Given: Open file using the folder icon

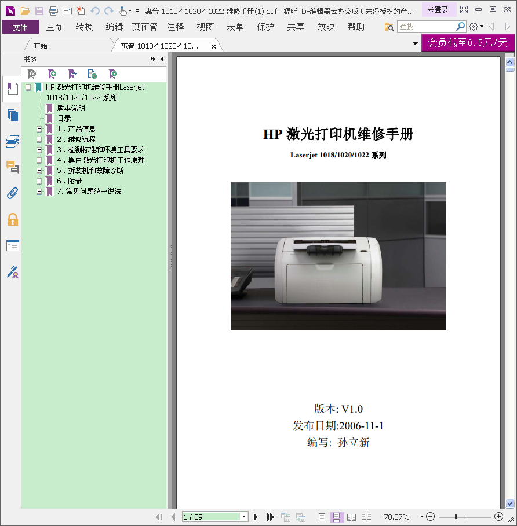Looking at the screenshot, I should tap(25, 11).
